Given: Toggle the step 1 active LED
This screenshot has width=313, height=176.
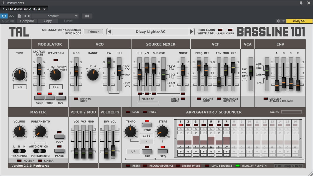Looking at the screenshot, I should [180, 125].
